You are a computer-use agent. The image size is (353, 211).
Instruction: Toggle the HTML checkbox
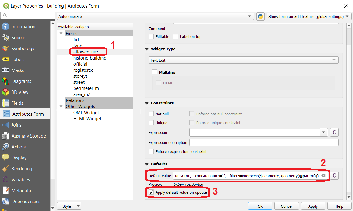click(x=159, y=83)
